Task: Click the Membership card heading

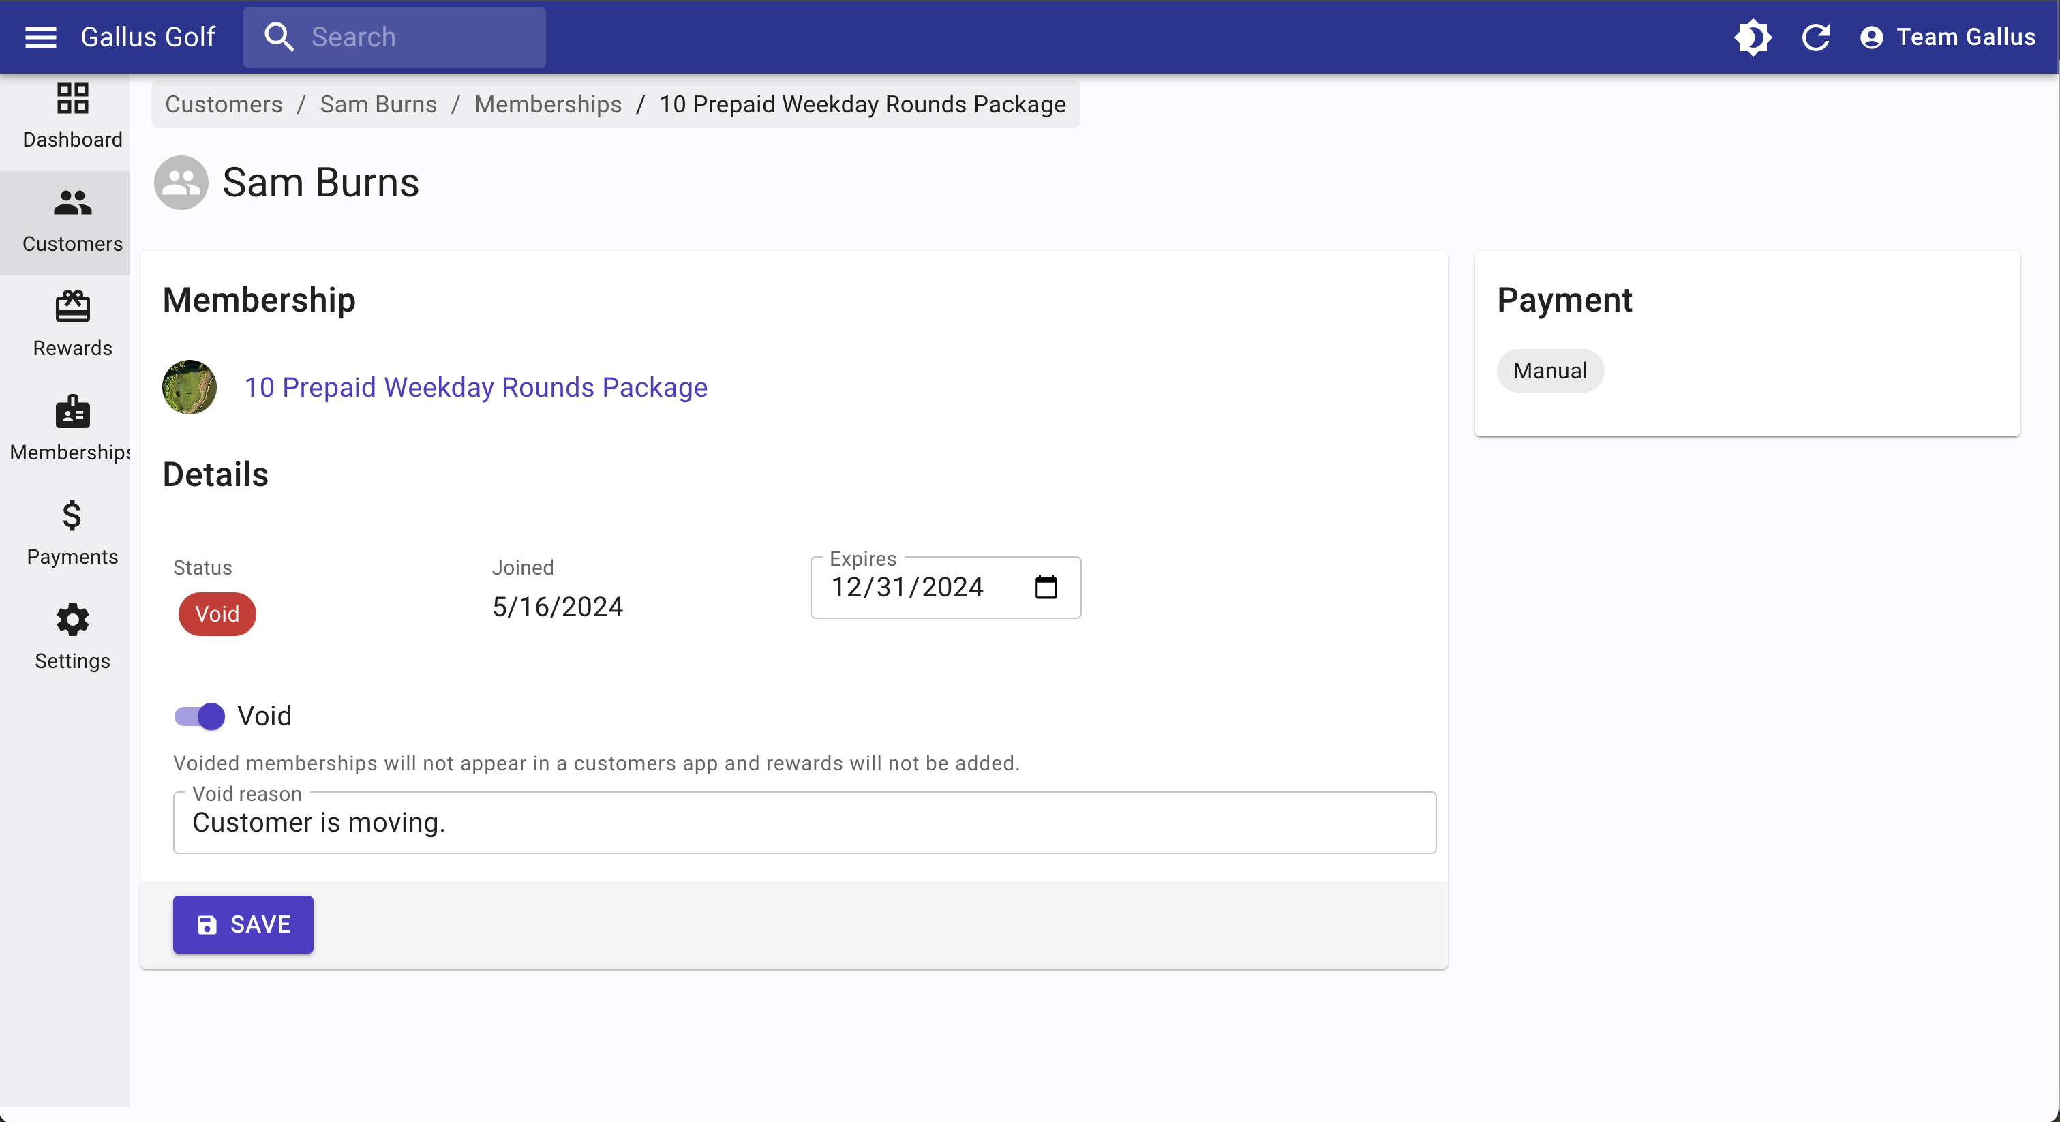Action: pos(259,300)
